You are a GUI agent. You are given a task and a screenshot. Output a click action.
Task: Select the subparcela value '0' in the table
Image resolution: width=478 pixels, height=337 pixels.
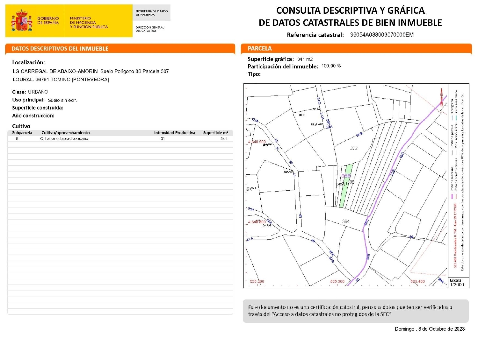pyautogui.click(x=17, y=139)
